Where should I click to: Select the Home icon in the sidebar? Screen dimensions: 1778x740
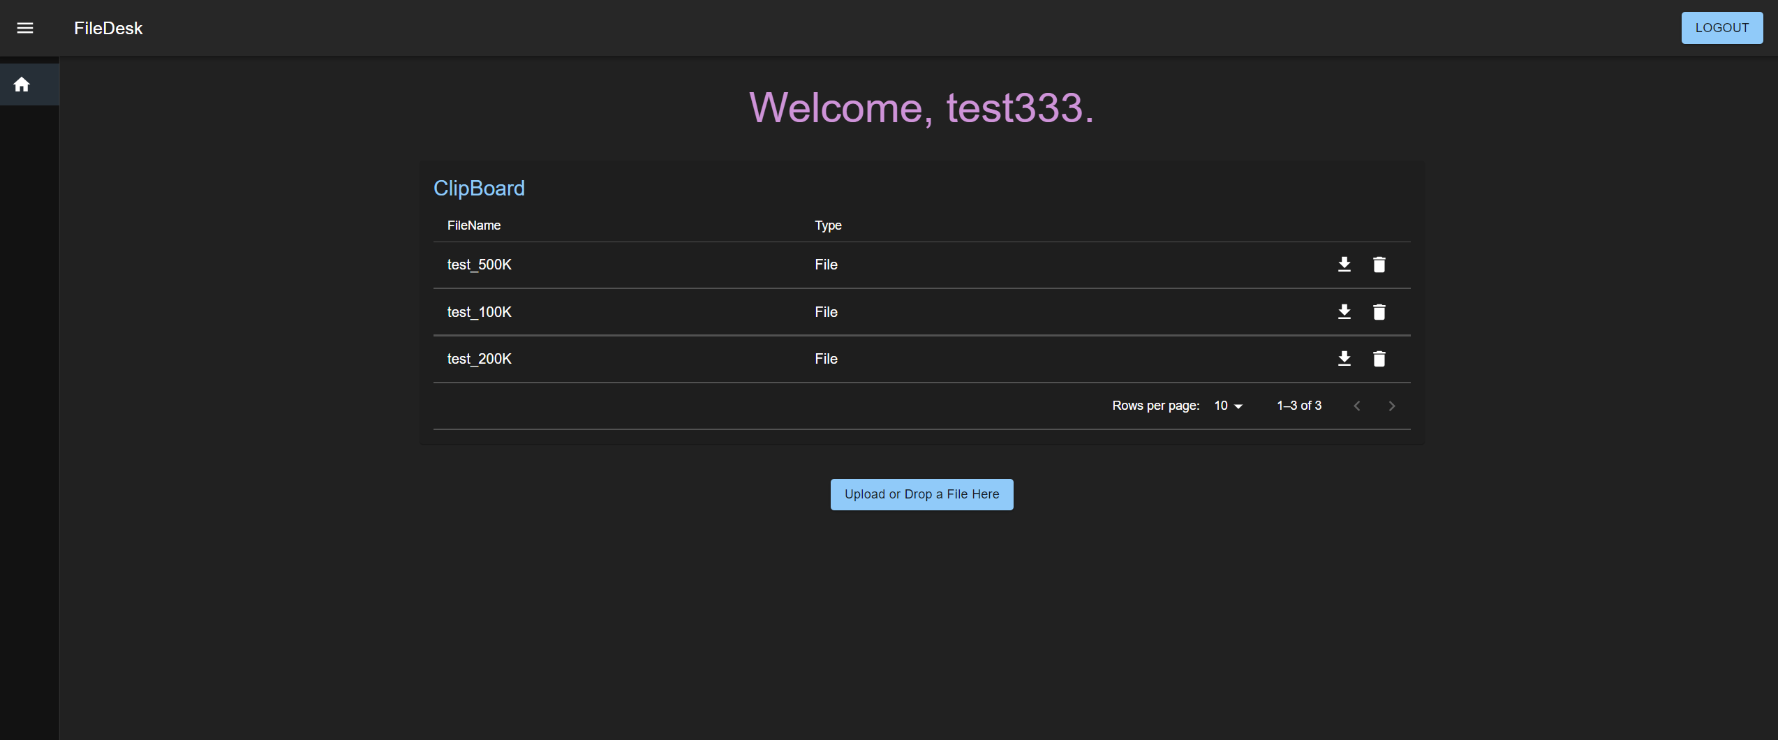(x=22, y=84)
